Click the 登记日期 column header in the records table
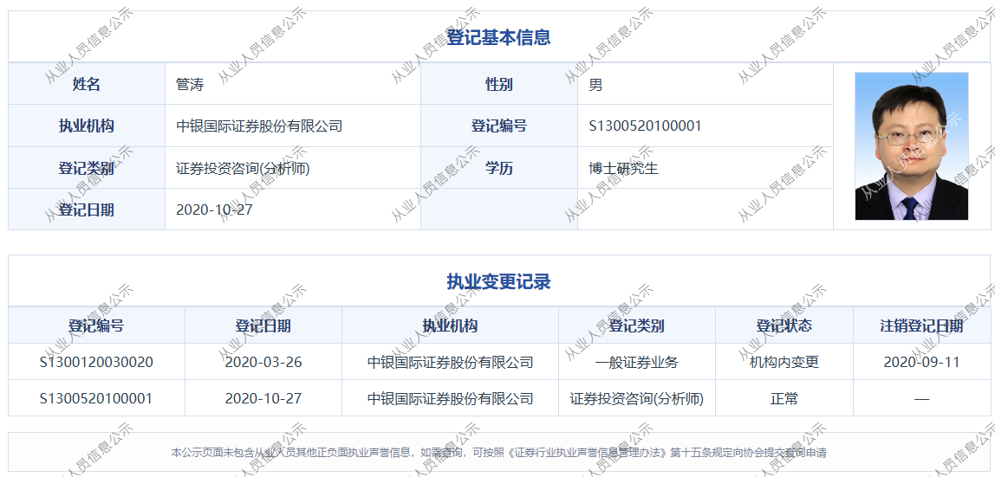The image size is (995, 477). tap(263, 326)
